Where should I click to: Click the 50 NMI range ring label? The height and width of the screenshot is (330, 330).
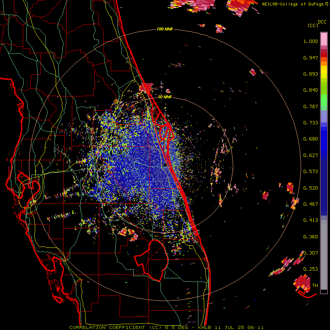point(165,97)
